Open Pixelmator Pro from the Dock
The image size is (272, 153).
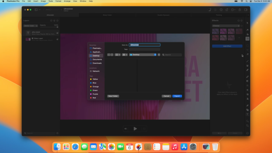pyautogui.click(x=139, y=147)
